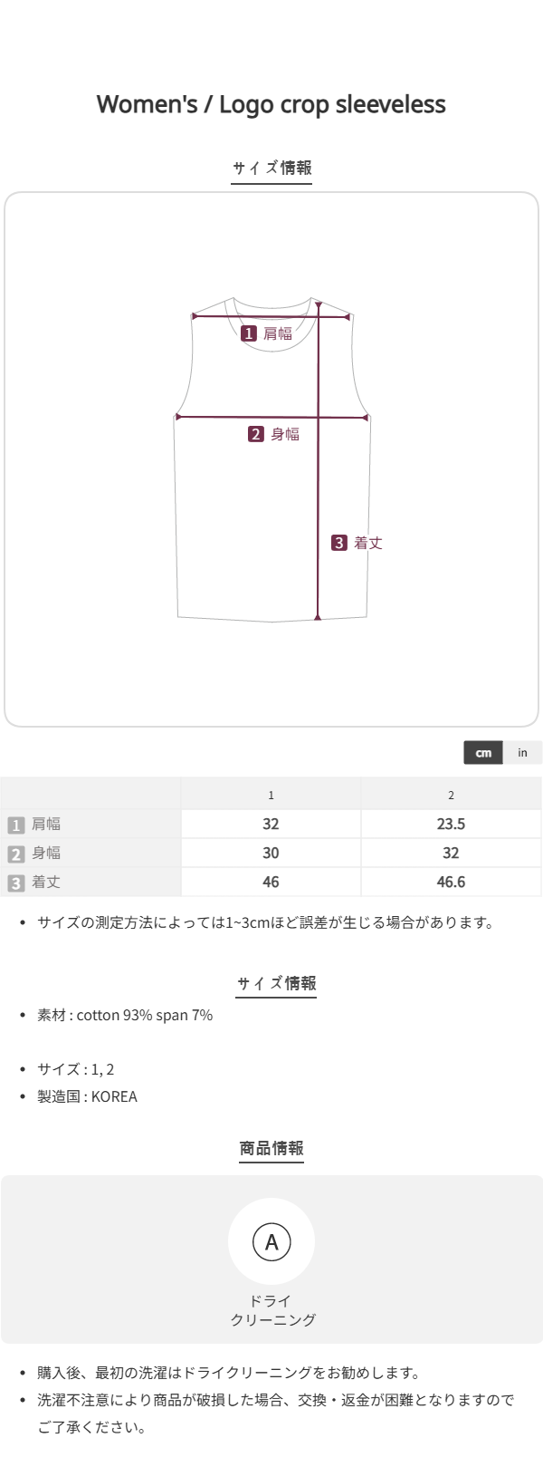This screenshot has height=1457, width=543.
Task: Click number 3 badge in size table
Action: [15, 883]
